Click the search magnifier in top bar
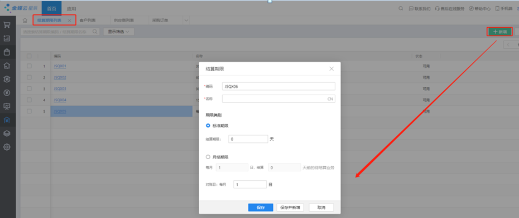Image resolution: width=519 pixels, height=218 pixels. tap(401, 8)
